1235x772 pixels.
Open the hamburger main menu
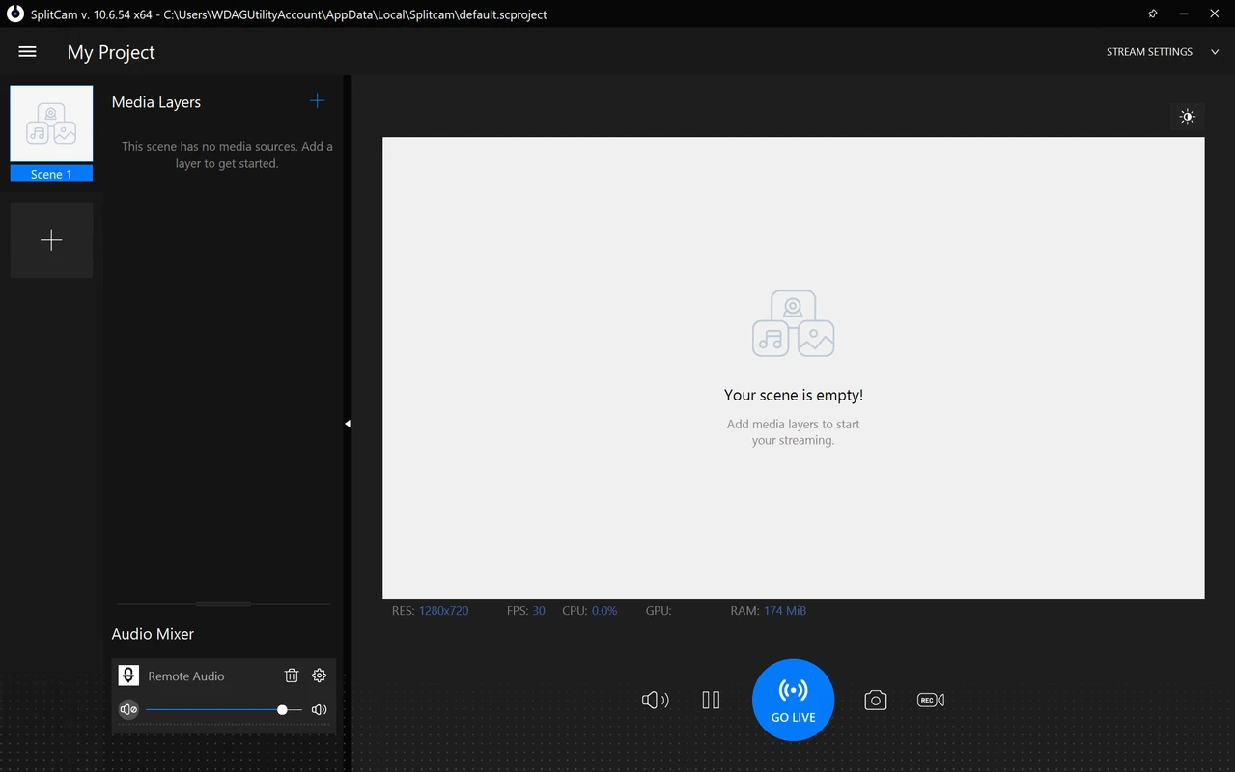point(27,52)
